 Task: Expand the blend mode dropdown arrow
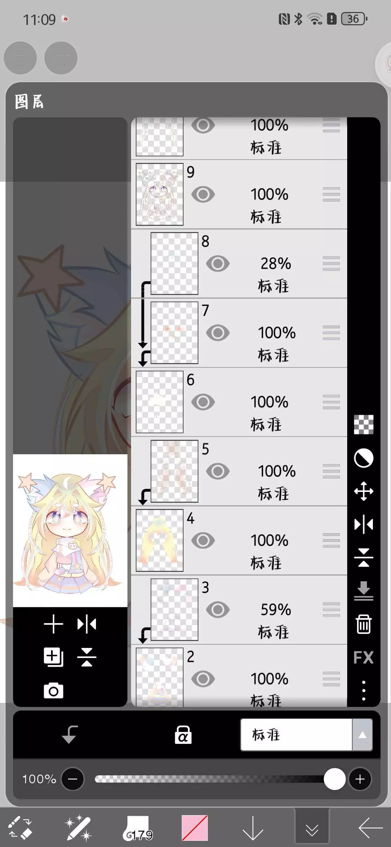[362, 735]
